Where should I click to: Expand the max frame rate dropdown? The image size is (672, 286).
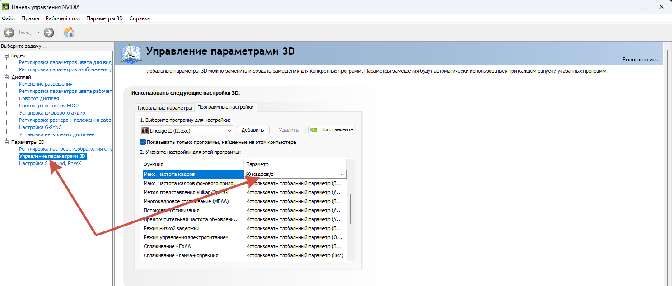coord(343,175)
